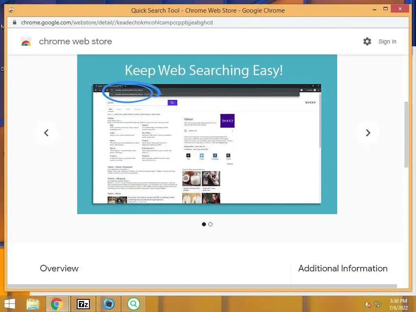
Task: Click the Sign in link
Action: click(387, 41)
